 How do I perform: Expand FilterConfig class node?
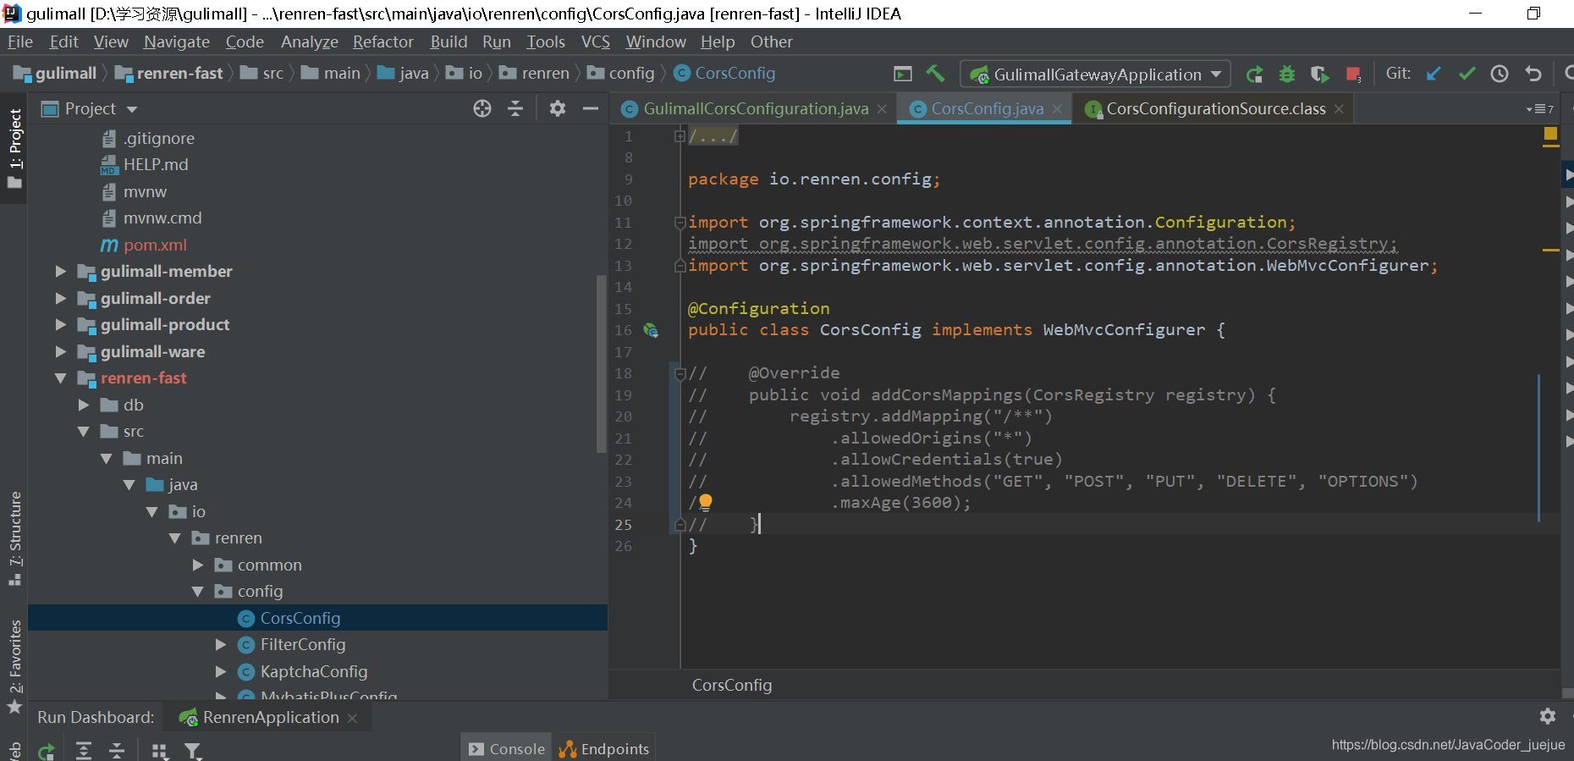point(221,645)
